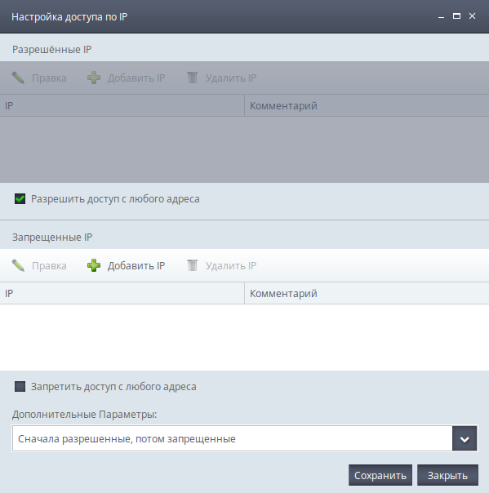Click the IP column header in forbidden list

(x=122, y=293)
